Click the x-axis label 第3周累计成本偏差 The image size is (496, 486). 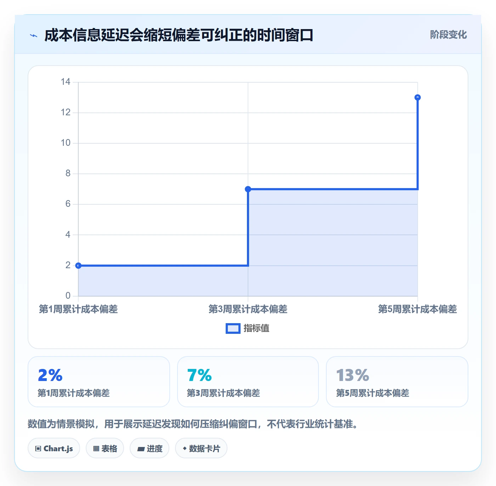(248, 309)
